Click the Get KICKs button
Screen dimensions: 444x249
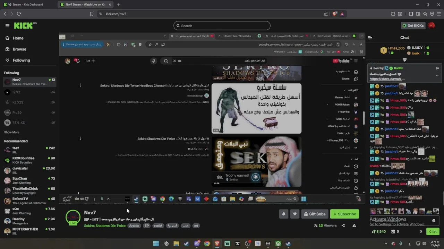click(413, 26)
